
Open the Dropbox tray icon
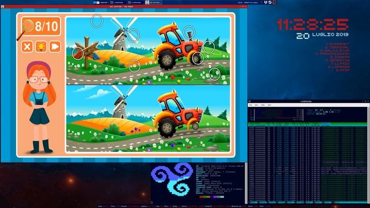click(265, 2)
